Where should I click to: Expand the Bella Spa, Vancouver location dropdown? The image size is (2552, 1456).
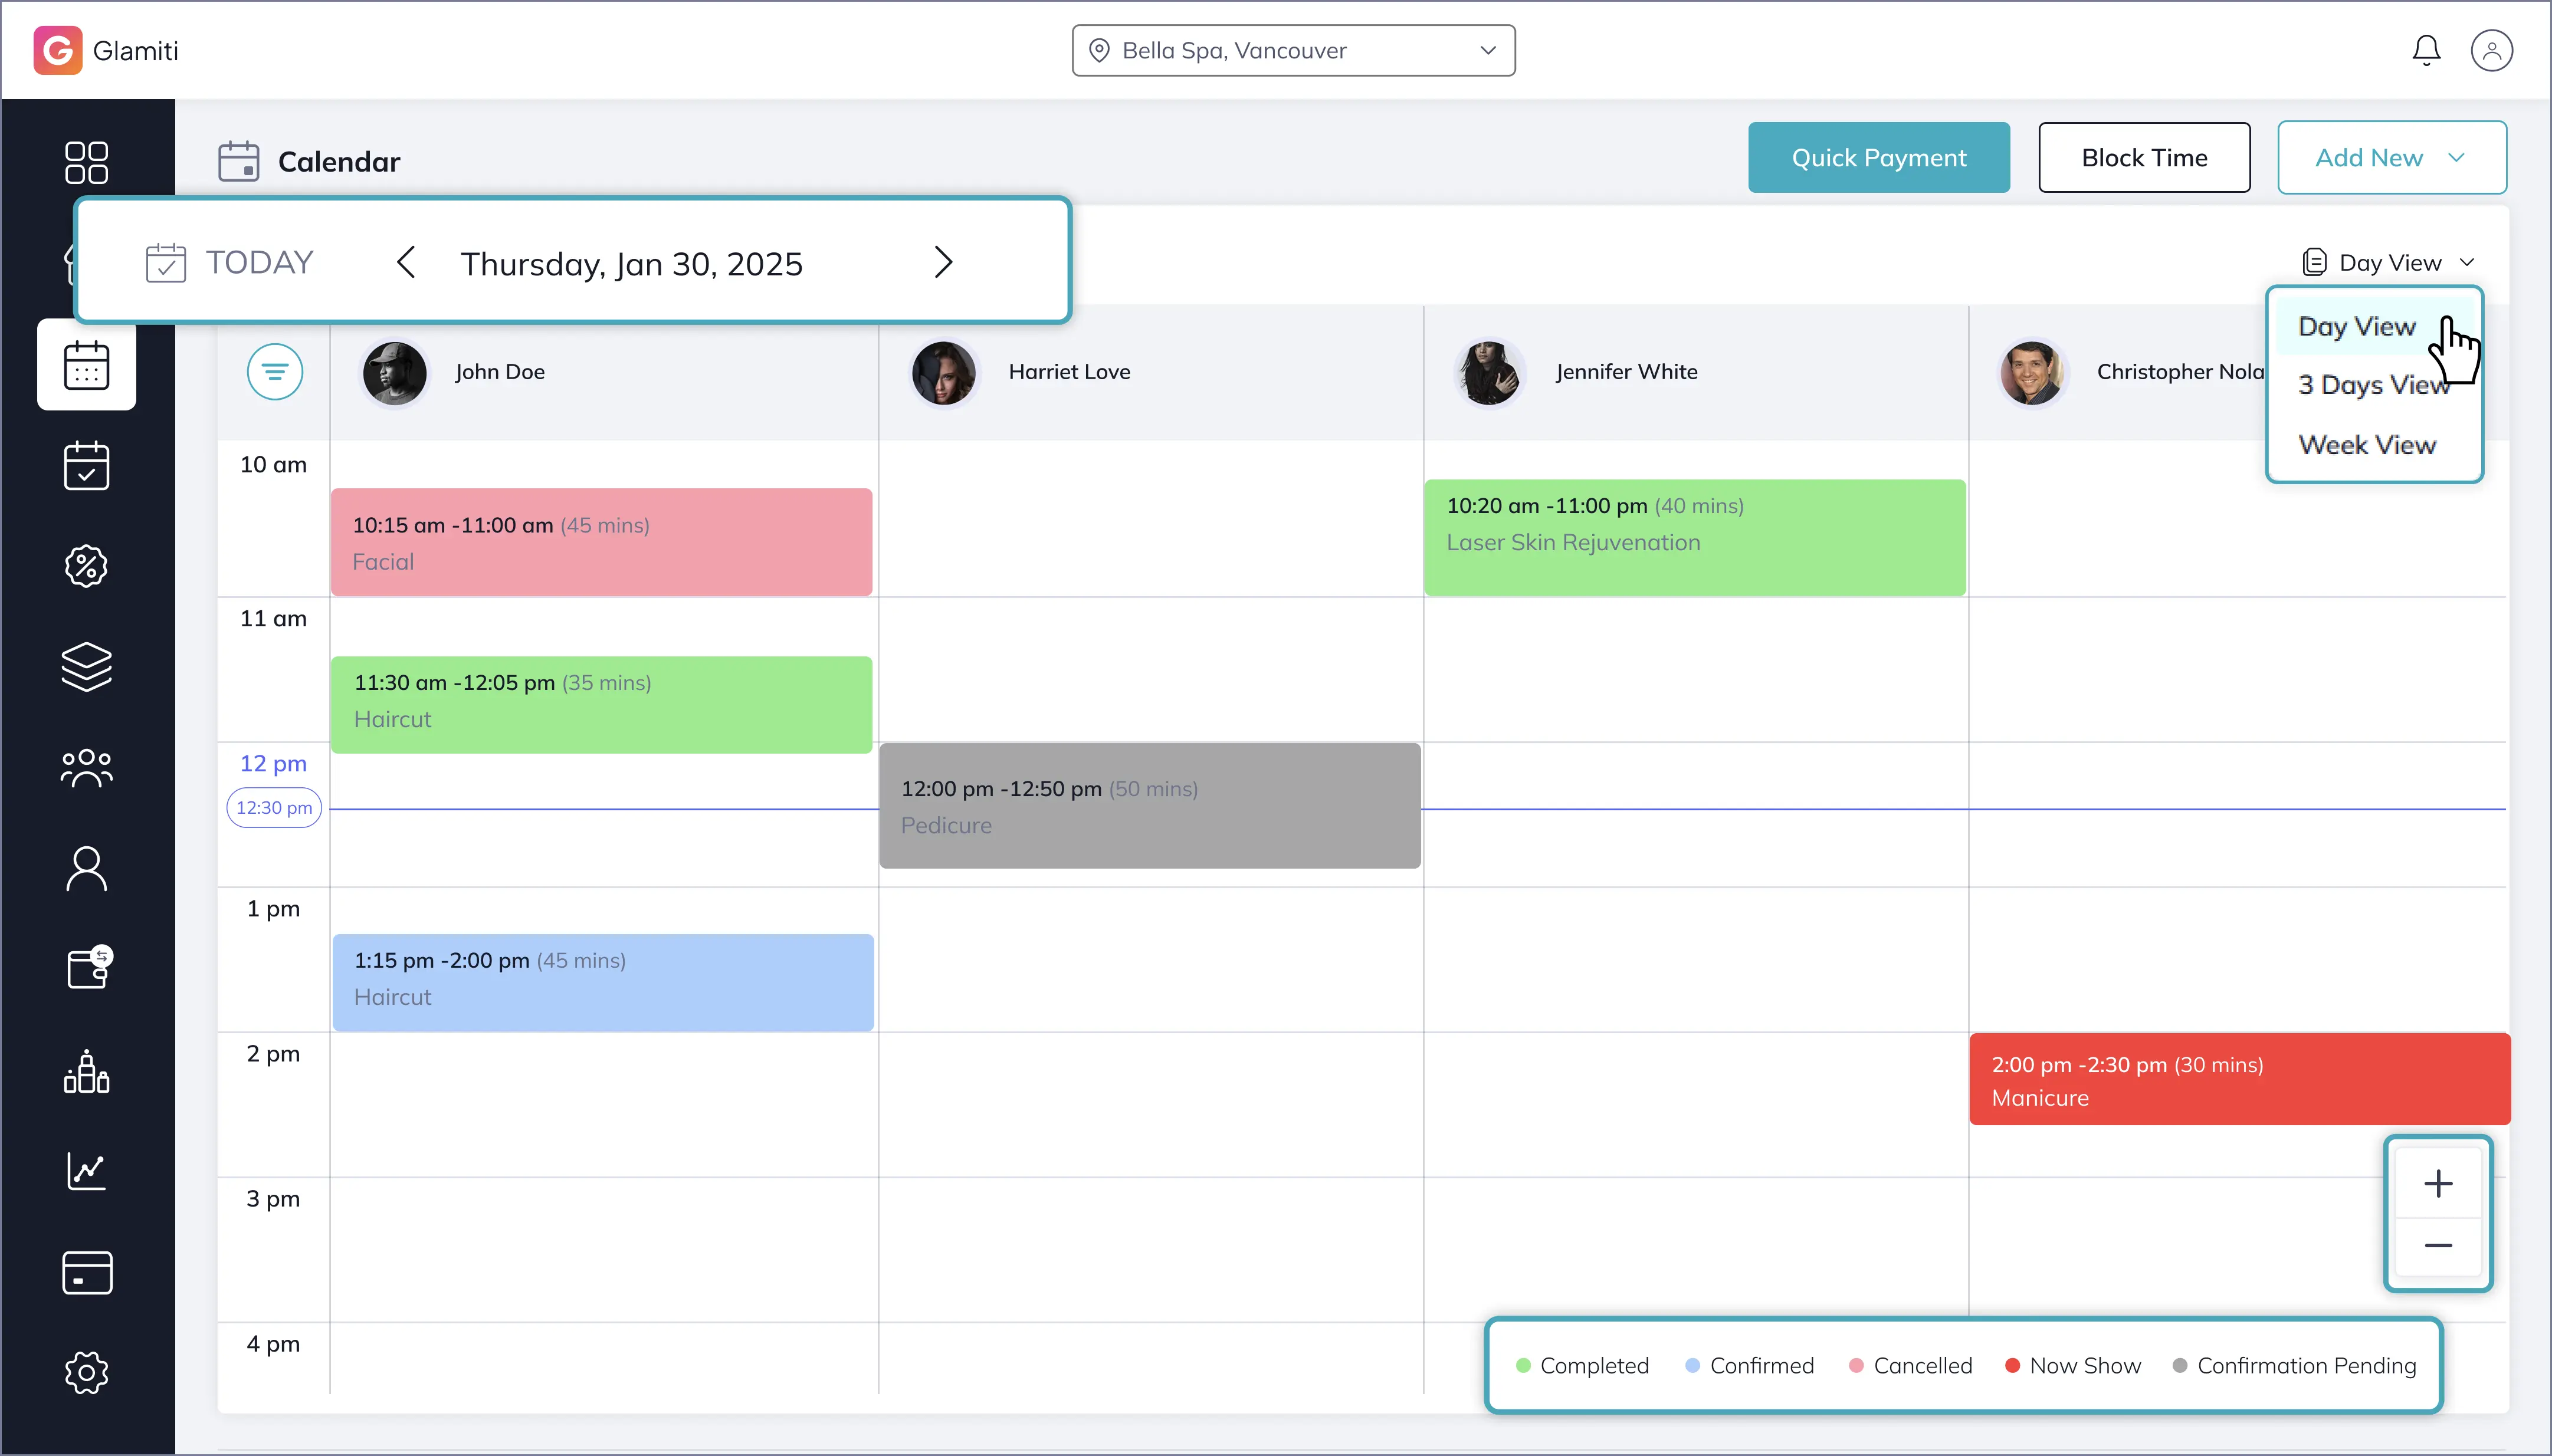click(1294, 51)
